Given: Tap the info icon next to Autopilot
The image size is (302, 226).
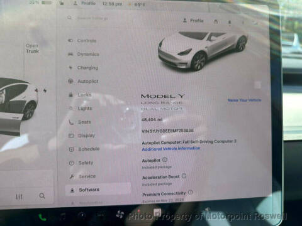Looking at the screenshot, I should pyautogui.click(x=165, y=160).
